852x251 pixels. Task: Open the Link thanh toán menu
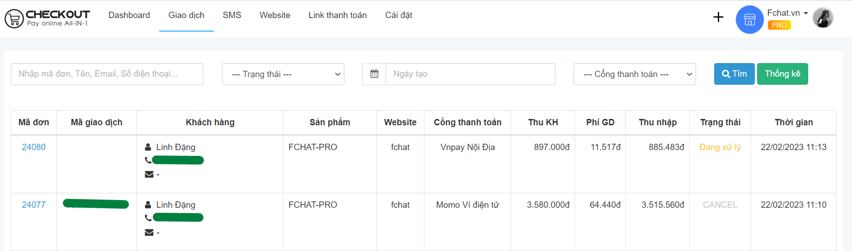(x=337, y=15)
